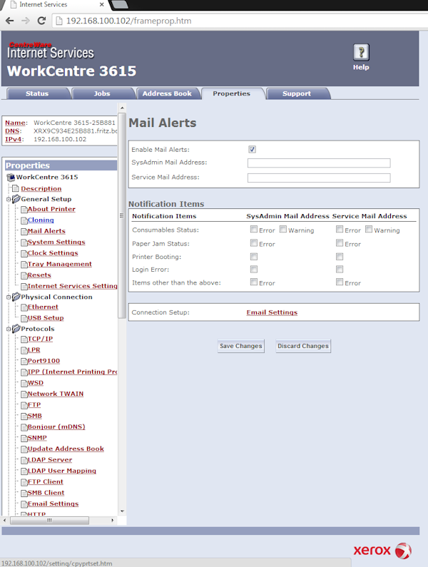
Task: Click the browser back arrow
Action: (10, 21)
